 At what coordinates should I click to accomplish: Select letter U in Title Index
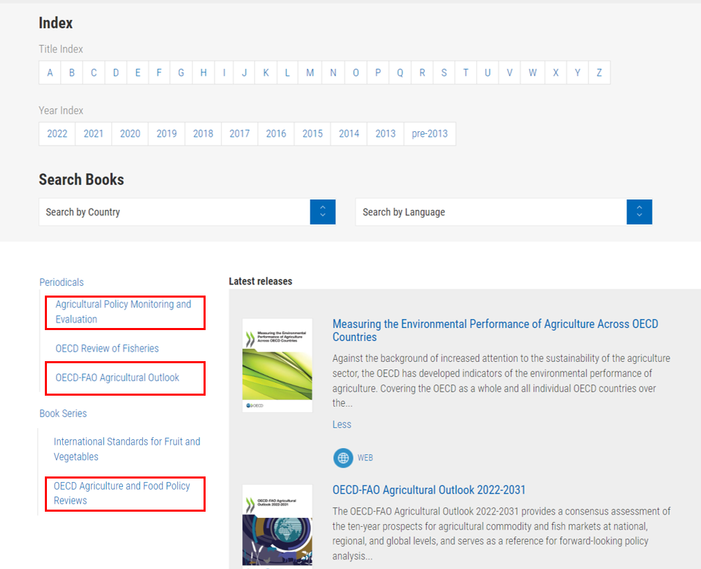[x=488, y=73]
